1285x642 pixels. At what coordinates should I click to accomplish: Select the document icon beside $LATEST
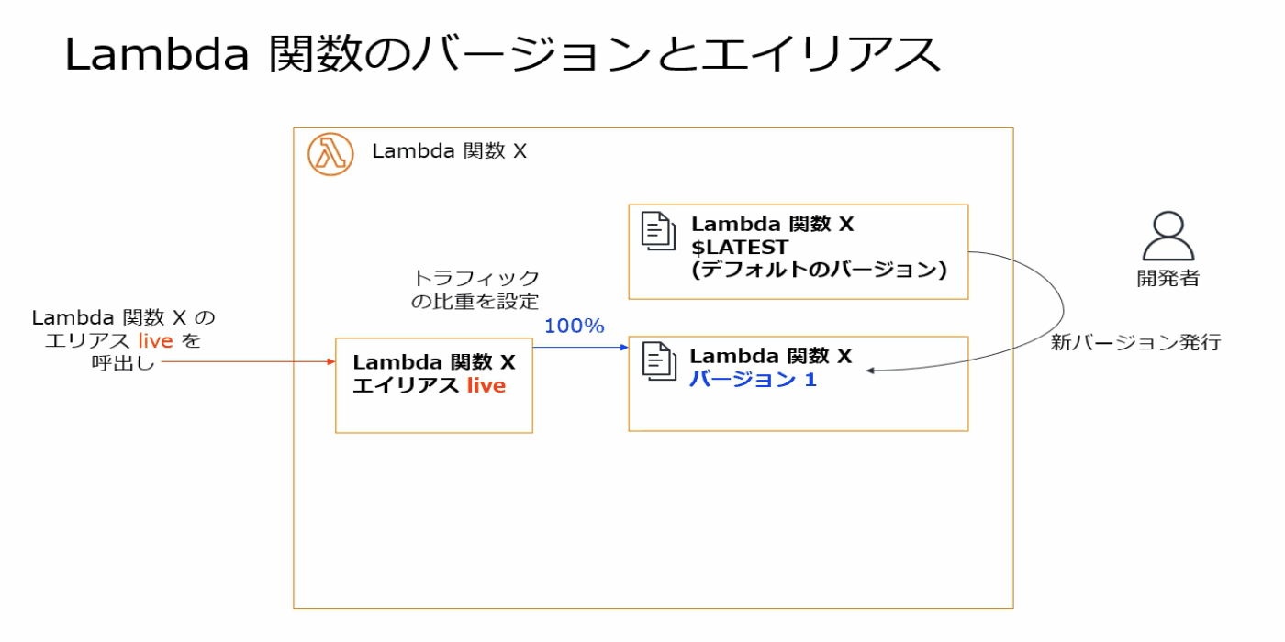click(657, 231)
